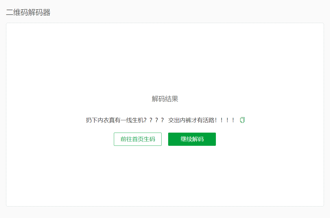
Task: Click the 二维码解码器 page title
Action: (x=28, y=12)
